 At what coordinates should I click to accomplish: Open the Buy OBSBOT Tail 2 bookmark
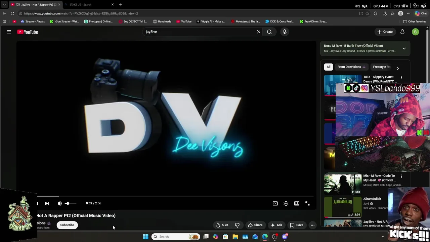pos(133,22)
